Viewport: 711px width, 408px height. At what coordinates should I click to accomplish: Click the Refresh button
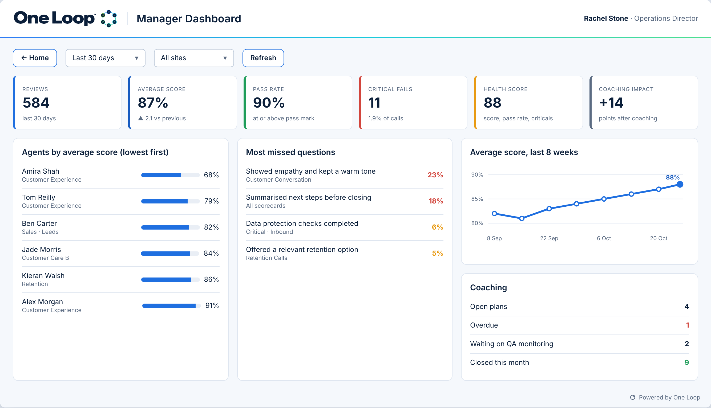click(x=263, y=58)
